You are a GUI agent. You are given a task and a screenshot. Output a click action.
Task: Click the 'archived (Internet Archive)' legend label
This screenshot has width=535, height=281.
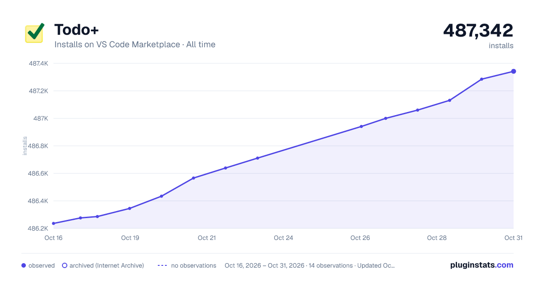(107, 265)
